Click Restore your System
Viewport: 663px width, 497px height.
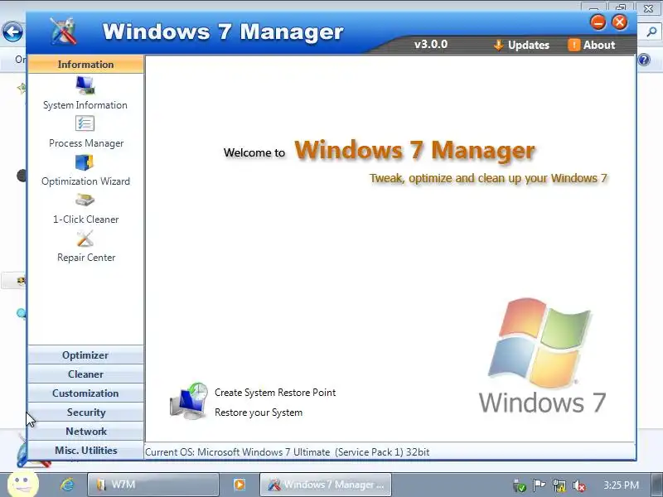tap(259, 413)
